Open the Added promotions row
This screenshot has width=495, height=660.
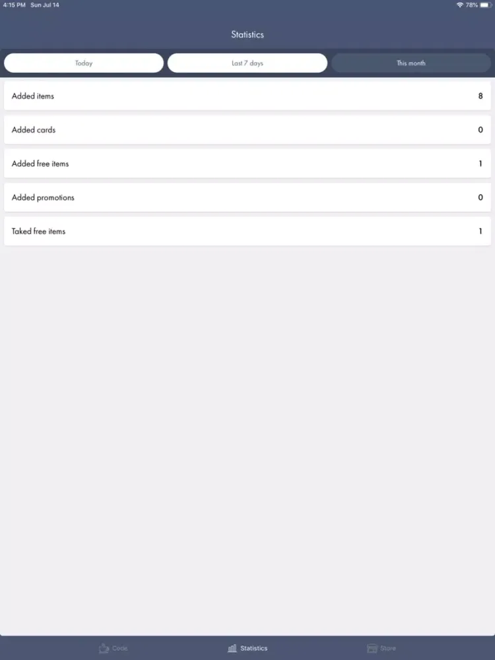(247, 197)
